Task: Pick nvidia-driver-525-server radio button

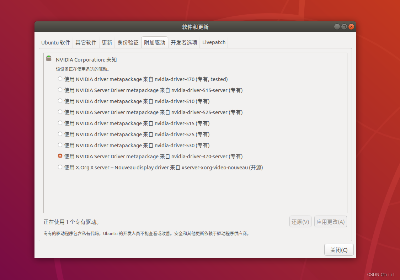Action: [60, 112]
